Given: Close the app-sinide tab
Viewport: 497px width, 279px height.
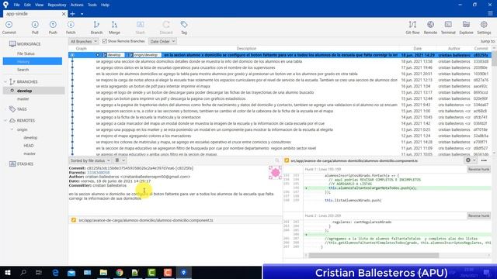Looking at the screenshot, I should [64, 14].
